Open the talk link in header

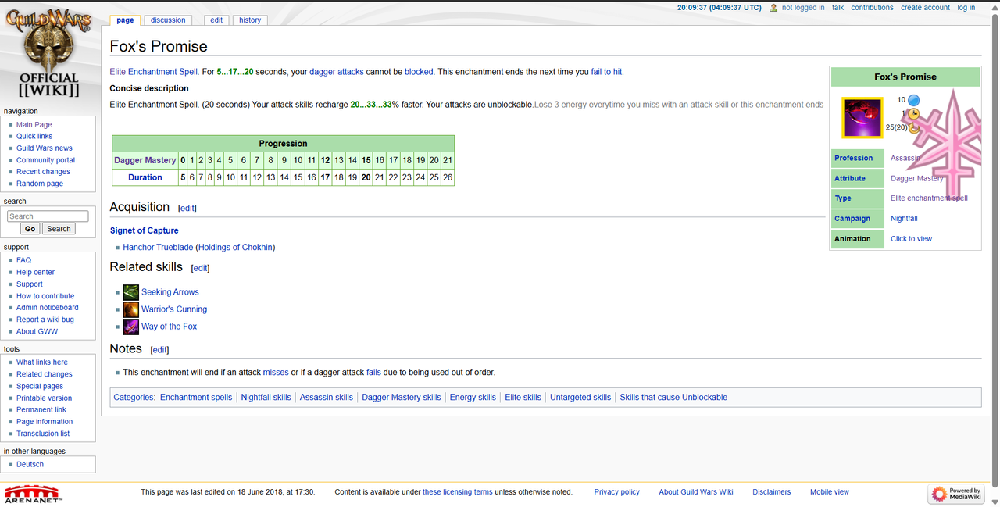coord(837,8)
